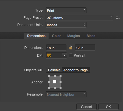This screenshot has height=111, width=123.
Task: Switch to the Color tab
Action: pyautogui.click(x=56, y=36)
